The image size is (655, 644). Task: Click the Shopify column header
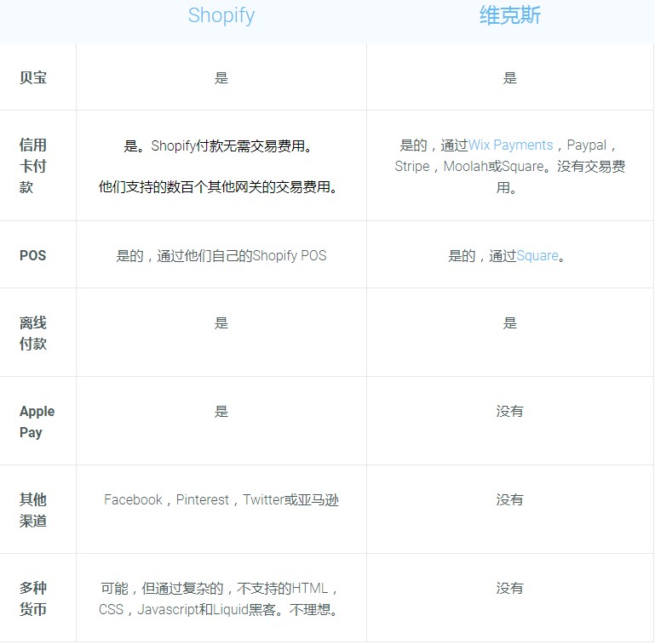click(221, 16)
